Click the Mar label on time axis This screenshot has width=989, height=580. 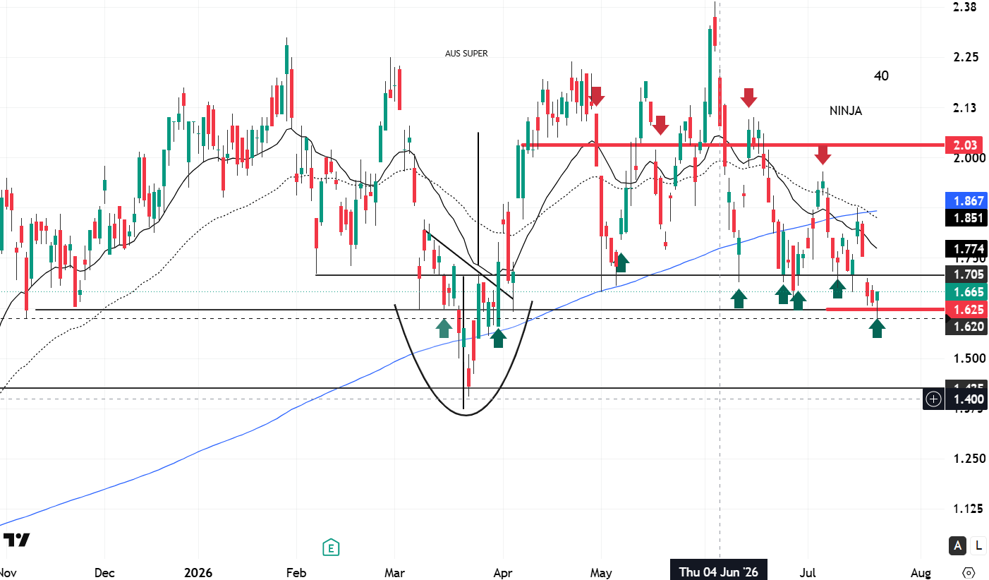click(395, 572)
